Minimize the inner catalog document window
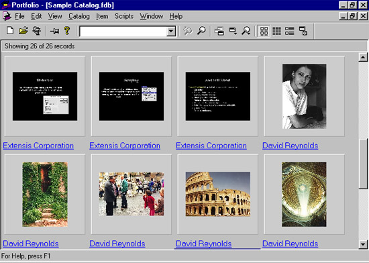The width and height of the screenshot is (369, 263). [x=344, y=16]
